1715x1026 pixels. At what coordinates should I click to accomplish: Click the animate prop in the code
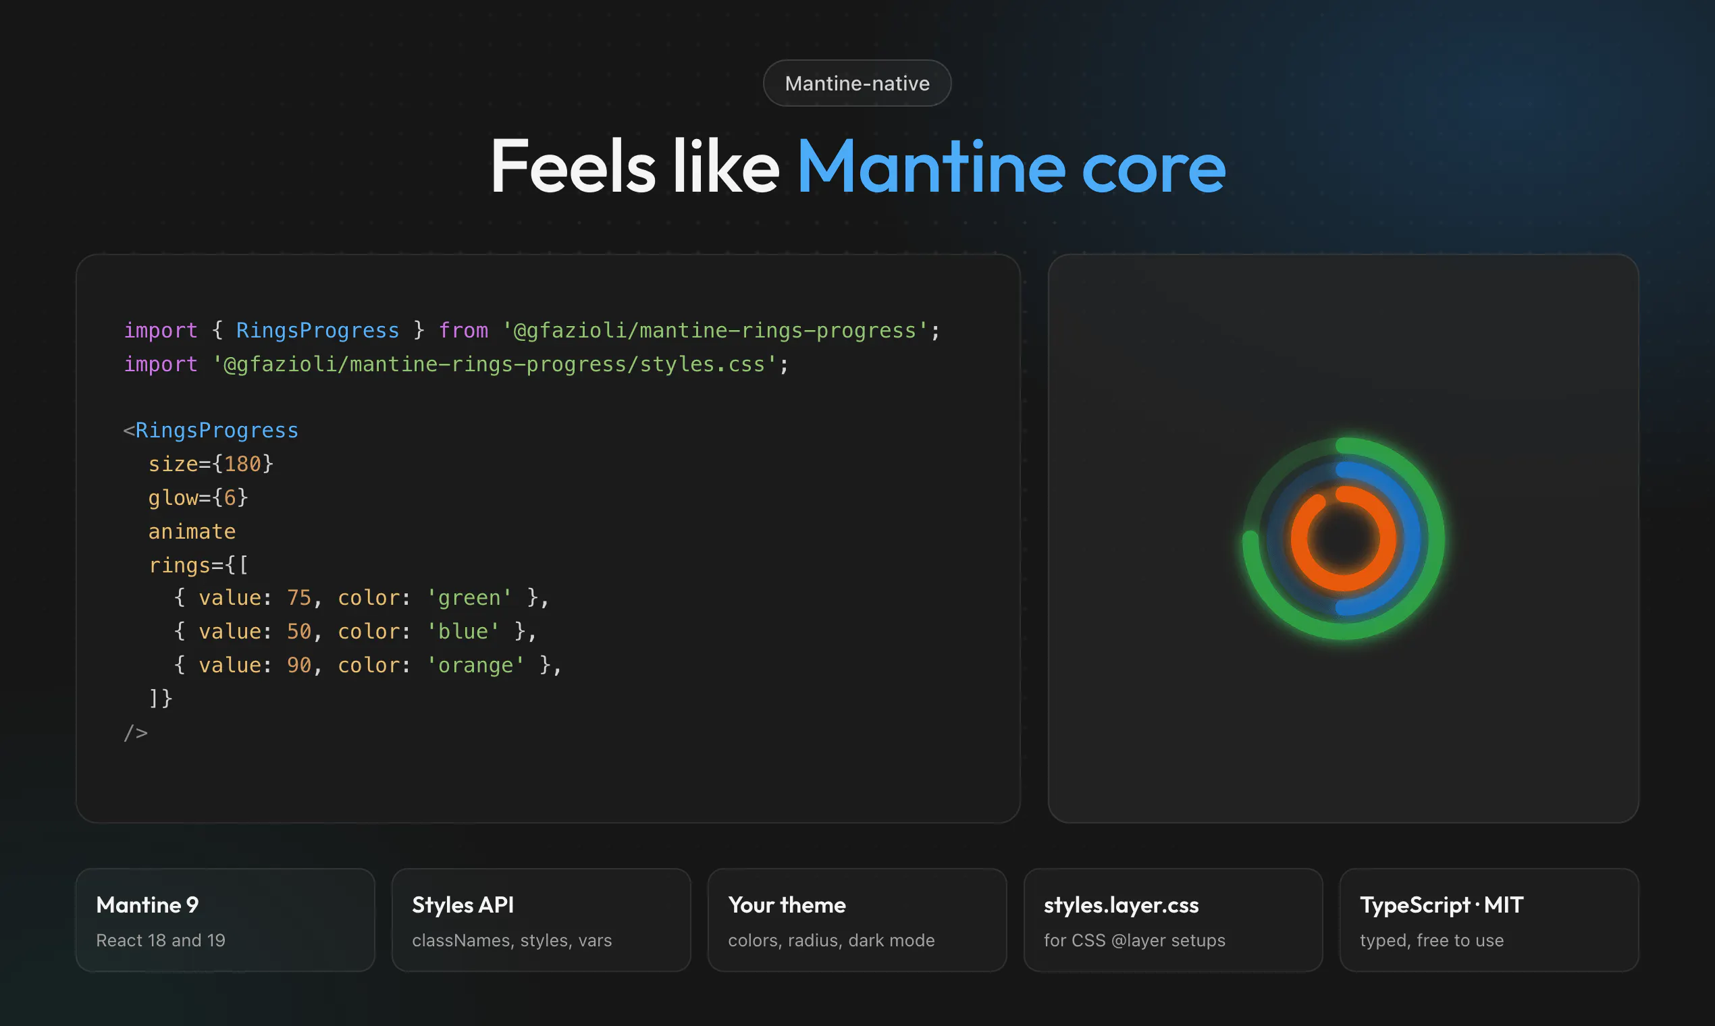192,532
